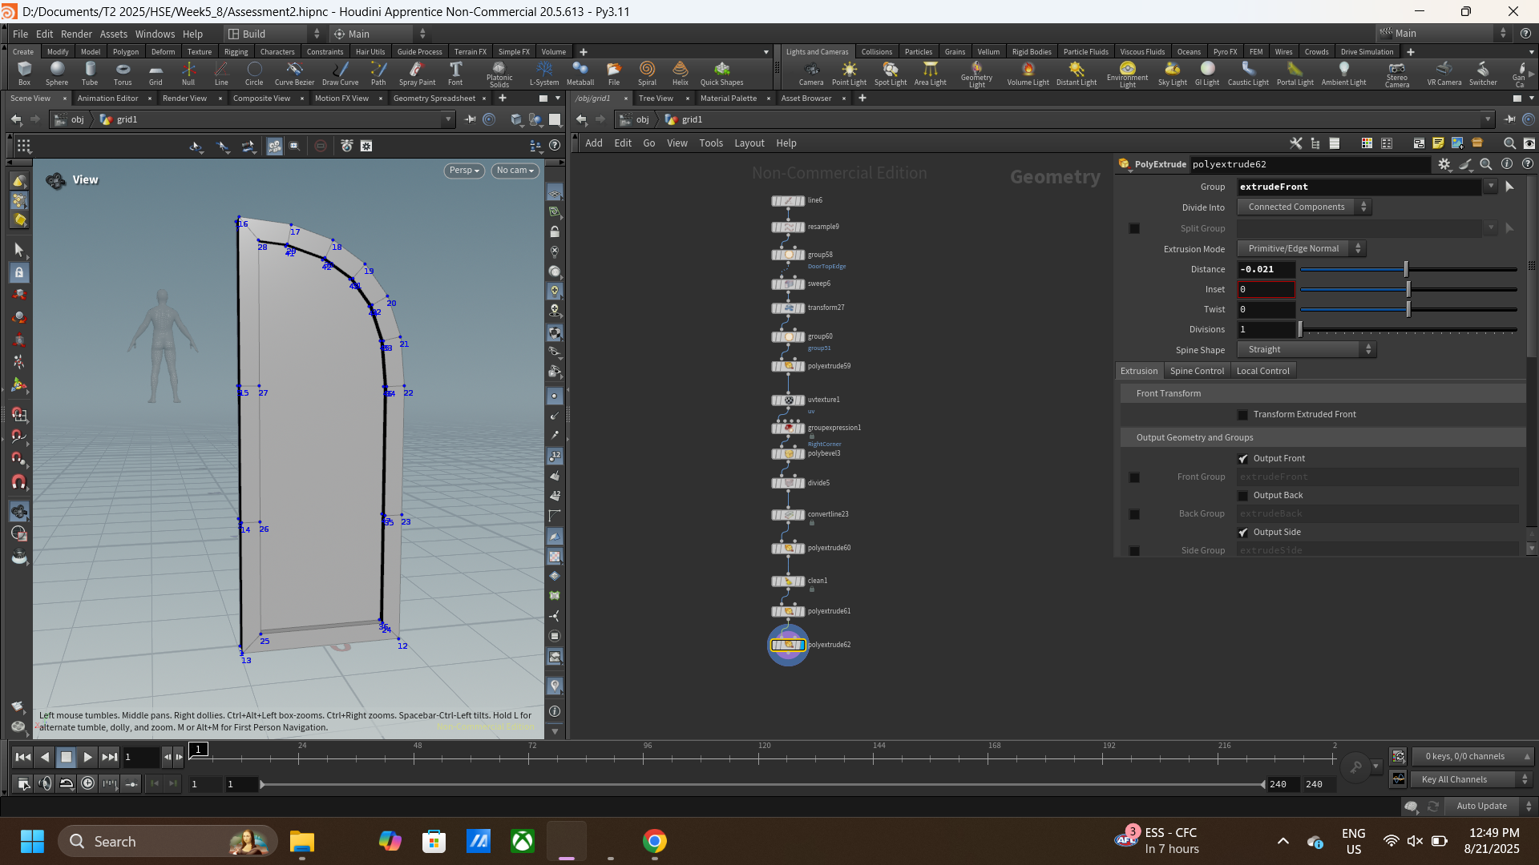This screenshot has height=865, width=1539.
Task: Select the Torus shelf tool
Action: (123, 74)
